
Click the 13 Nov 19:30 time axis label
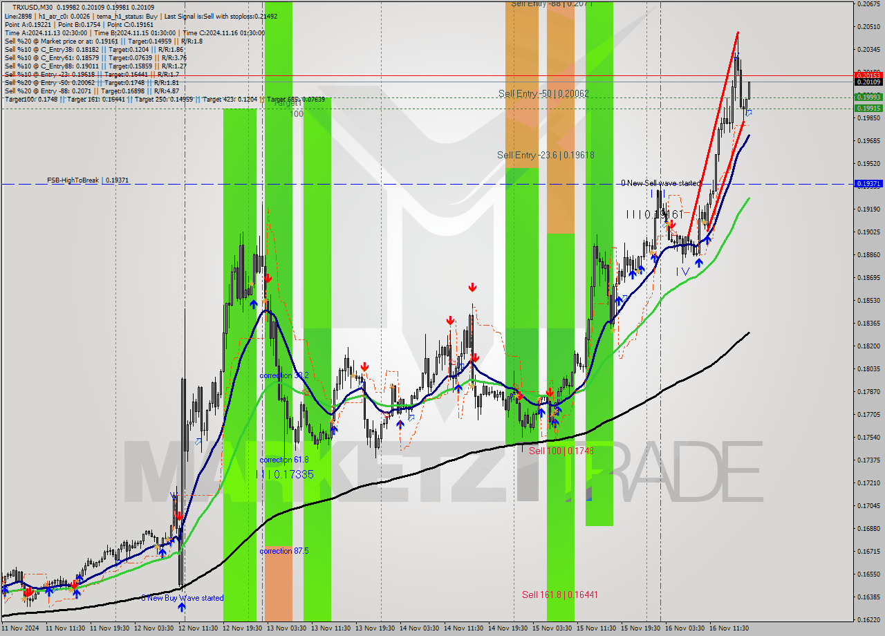(375, 628)
